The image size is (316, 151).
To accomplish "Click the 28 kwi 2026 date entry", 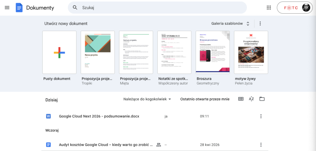I will tap(210, 145).
